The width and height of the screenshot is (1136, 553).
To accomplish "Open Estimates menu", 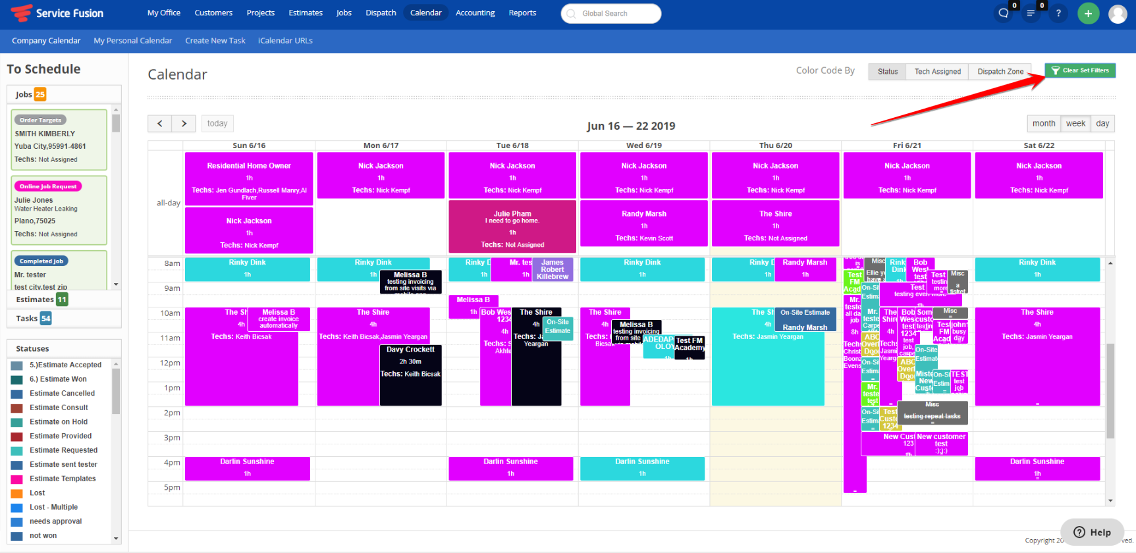I will [x=306, y=13].
